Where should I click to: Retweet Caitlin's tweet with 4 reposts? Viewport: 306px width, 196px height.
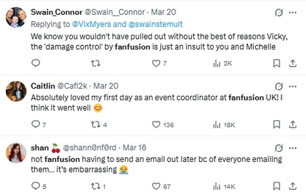[96, 124]
